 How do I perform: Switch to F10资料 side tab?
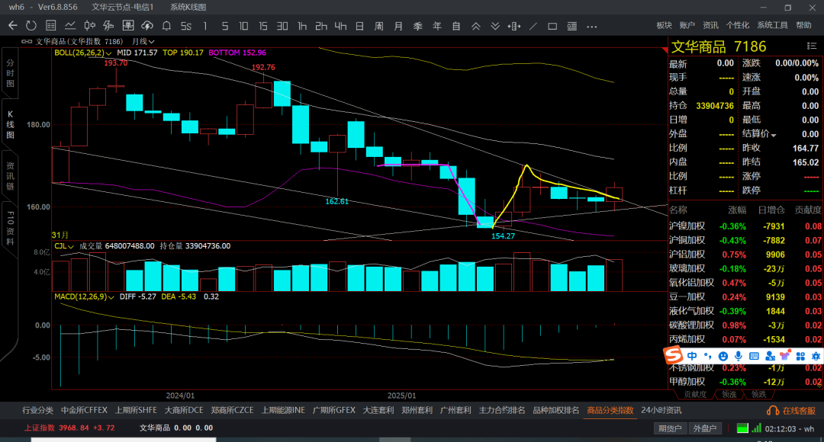point(10,228)
